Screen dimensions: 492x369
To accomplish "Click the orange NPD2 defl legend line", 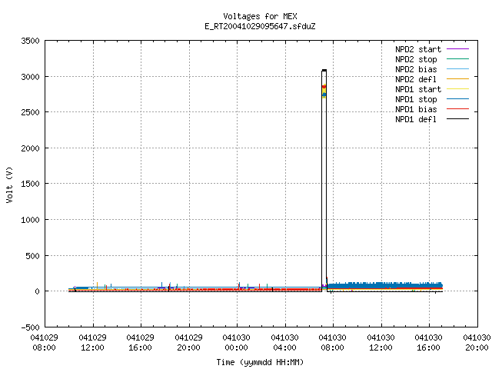I will (458, 79).
